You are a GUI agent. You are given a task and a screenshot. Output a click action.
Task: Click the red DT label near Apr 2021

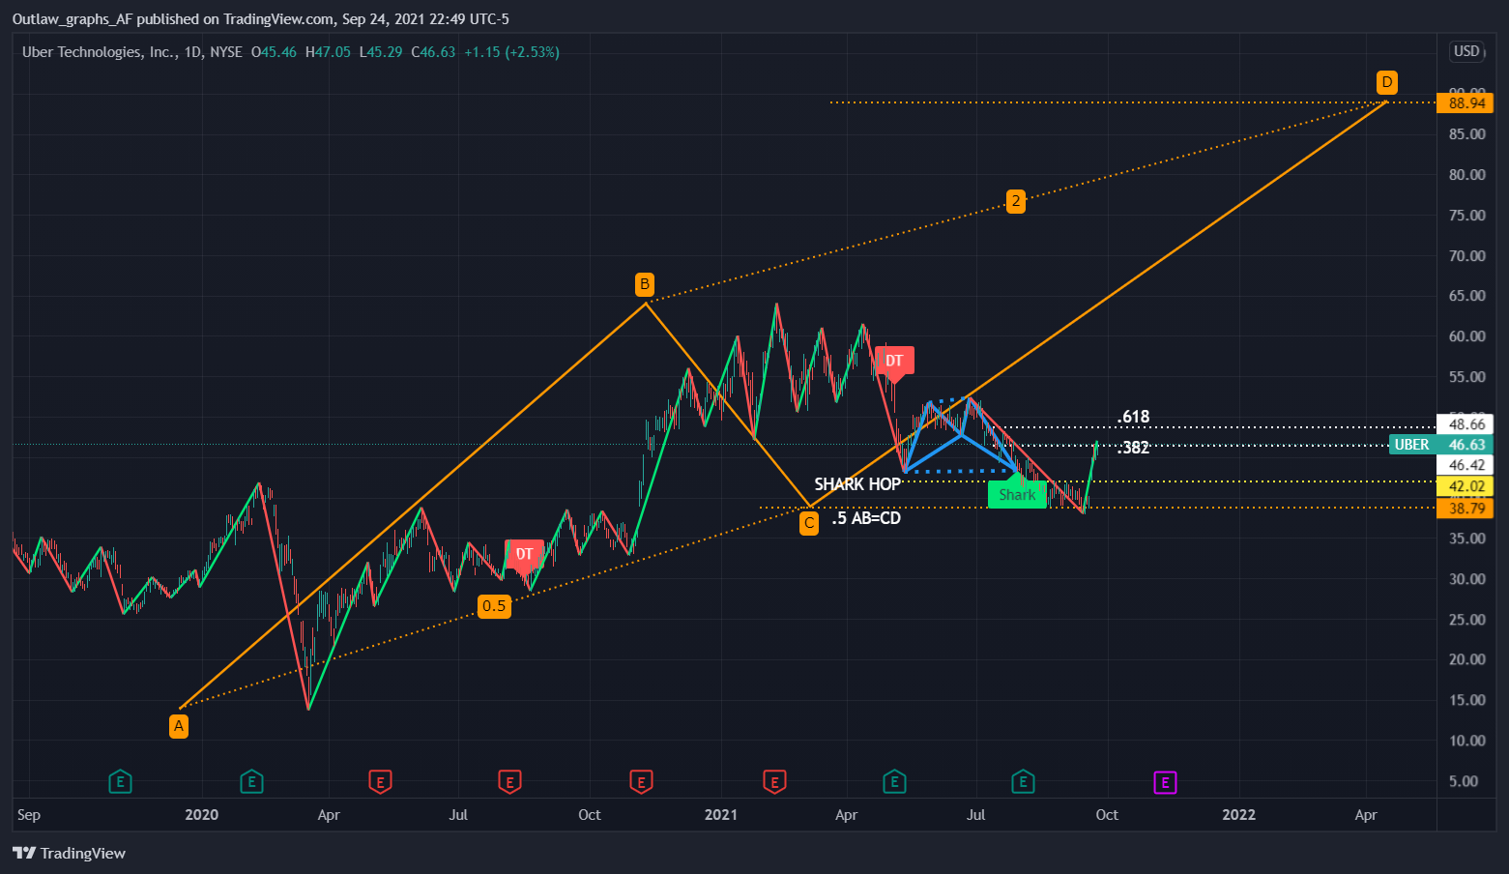click(x=894, y=362)
